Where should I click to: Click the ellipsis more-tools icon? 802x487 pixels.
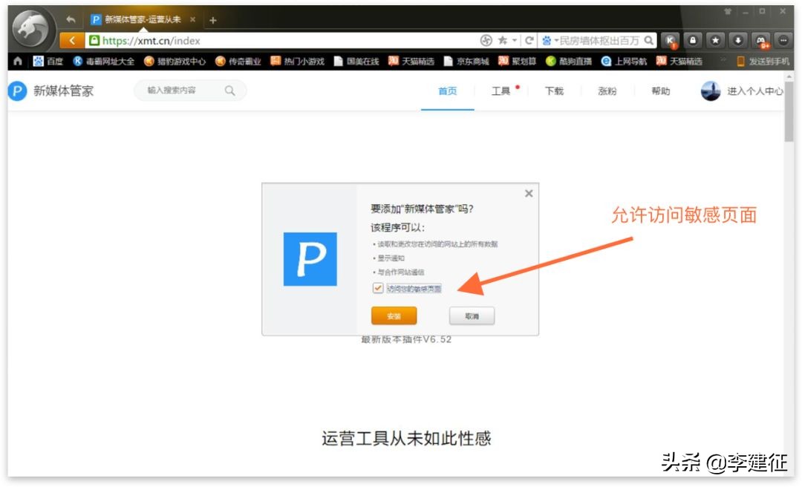click(x=784, y=41)
